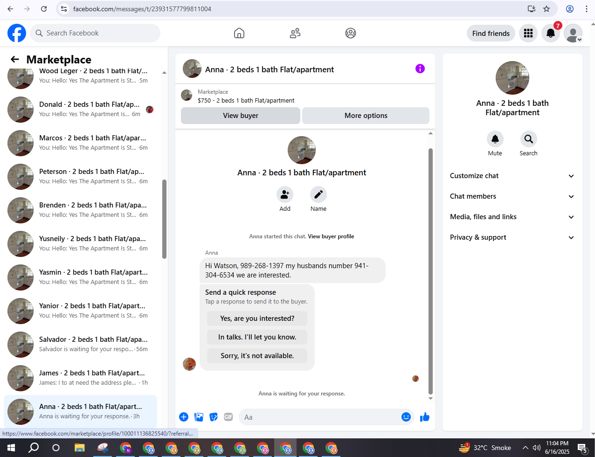Choose a sticker using the sticker icon
Screen dimensions: 595x457
214,417
